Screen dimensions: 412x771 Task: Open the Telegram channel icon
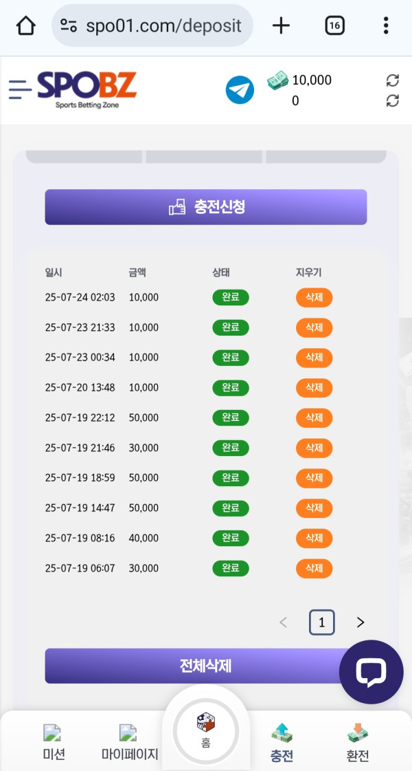(x=240, y=90)
